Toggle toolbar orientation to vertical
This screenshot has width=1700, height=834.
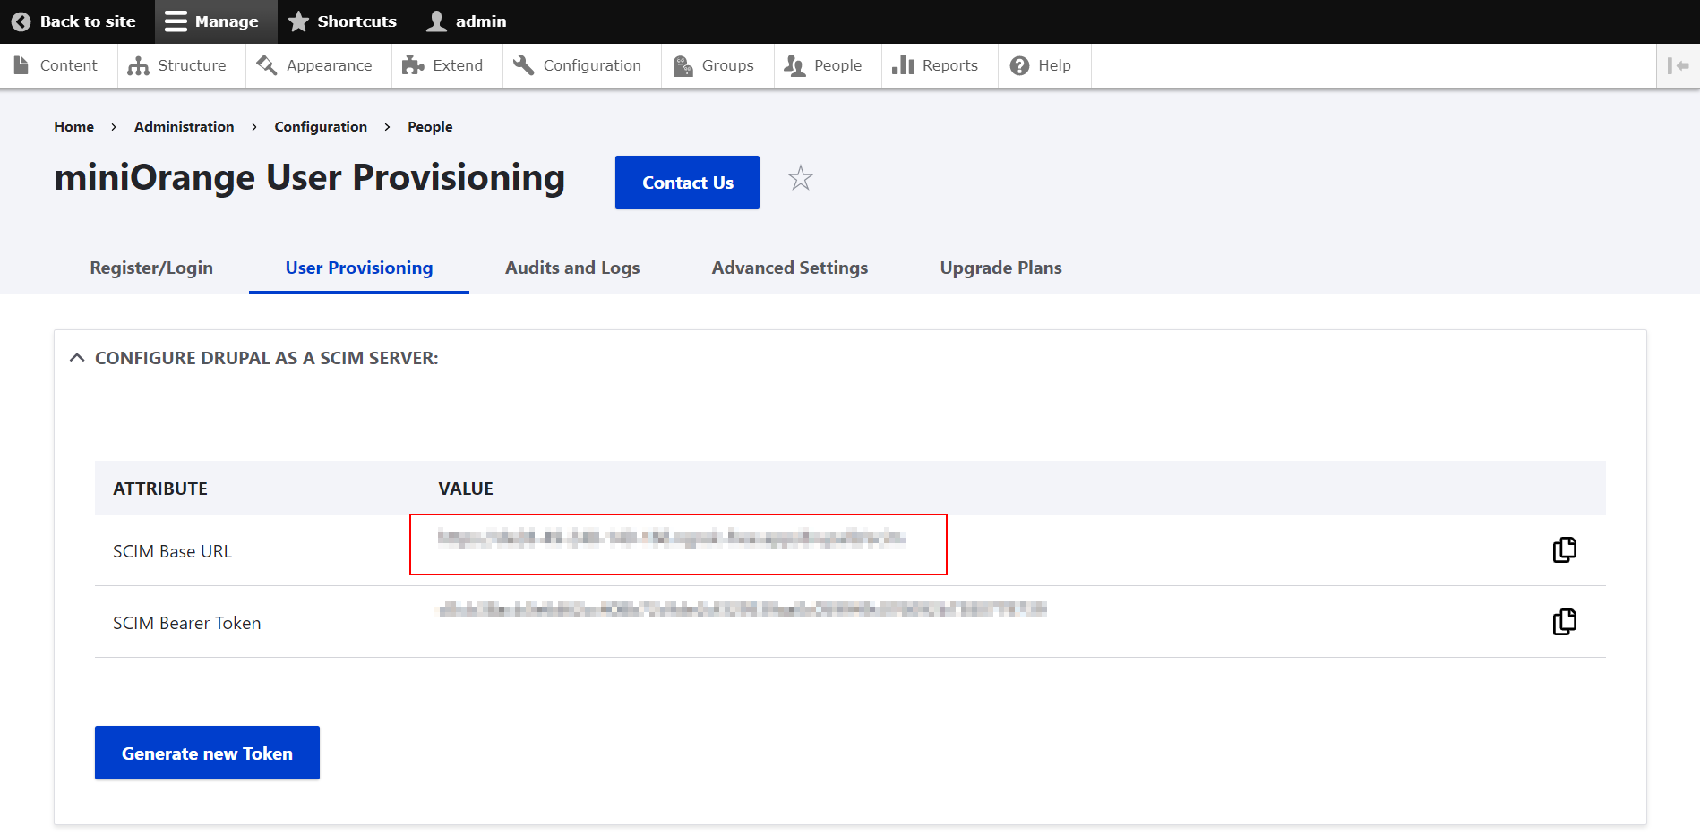coord(1678,65)
